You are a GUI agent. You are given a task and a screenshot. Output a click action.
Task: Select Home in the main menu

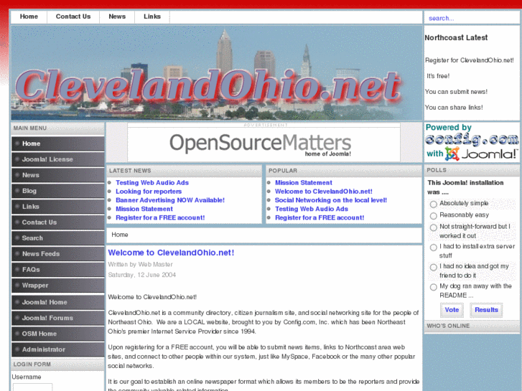57,143
